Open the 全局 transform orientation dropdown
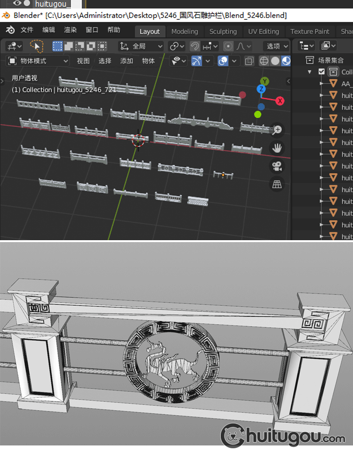This screenshot has height=453, width=353. pos(141,46)
